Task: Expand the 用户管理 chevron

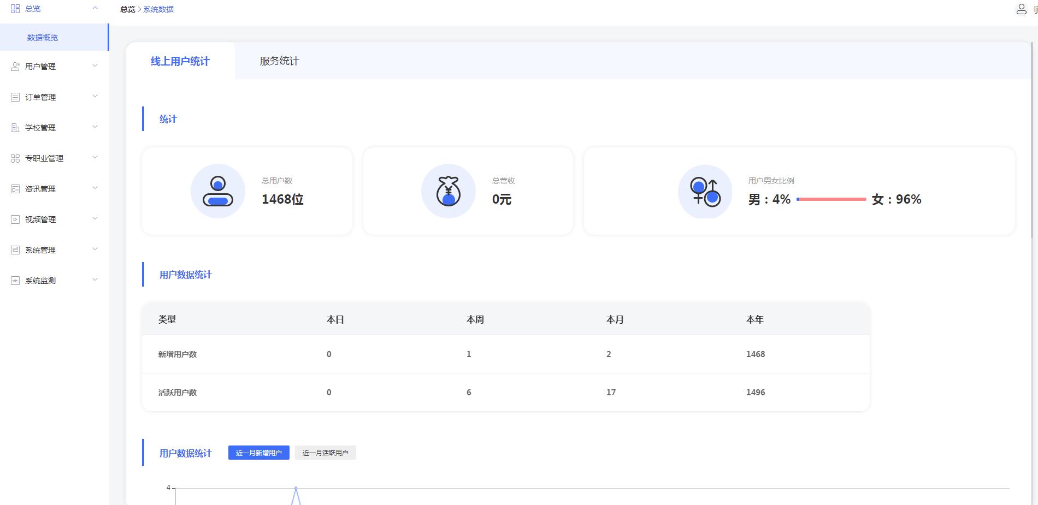Action: [95, 66]
